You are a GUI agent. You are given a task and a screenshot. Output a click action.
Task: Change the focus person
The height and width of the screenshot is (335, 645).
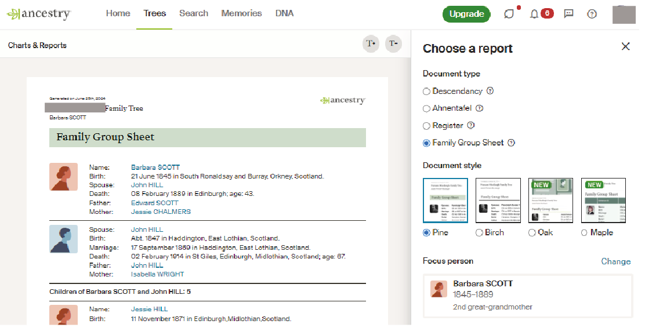pos(615,261)
